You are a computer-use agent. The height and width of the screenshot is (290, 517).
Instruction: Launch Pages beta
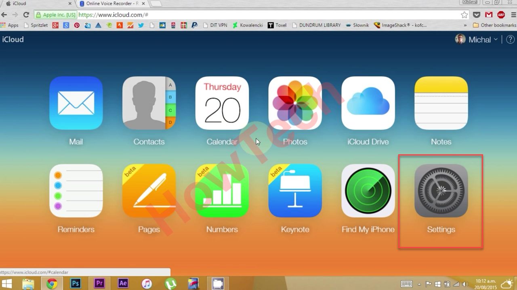click(149, 191)
